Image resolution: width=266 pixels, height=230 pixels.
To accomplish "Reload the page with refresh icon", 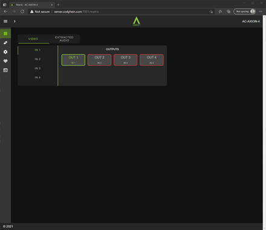I will point(22,11).
